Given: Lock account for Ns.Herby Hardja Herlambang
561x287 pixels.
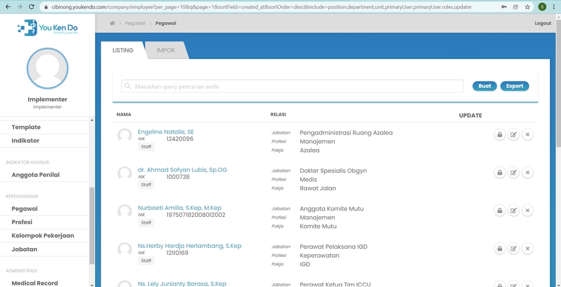Looking at the screenshot, I should click(500, 248).
